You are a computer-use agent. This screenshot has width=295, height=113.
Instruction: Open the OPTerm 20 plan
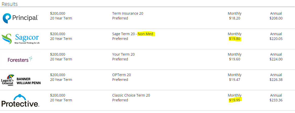122,75
